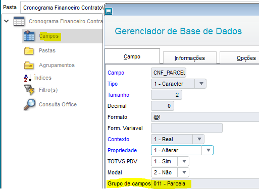Viewport: 259px width, 189px height.
Task: Select Filtro(s) in the tree
Action: point(48,90)
